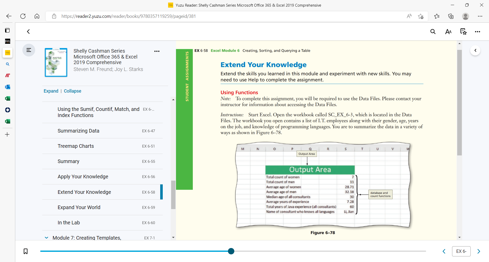This screenshot has width=489, height=262.
Task: Open the book options ellipsis menu
Action: 157,51
